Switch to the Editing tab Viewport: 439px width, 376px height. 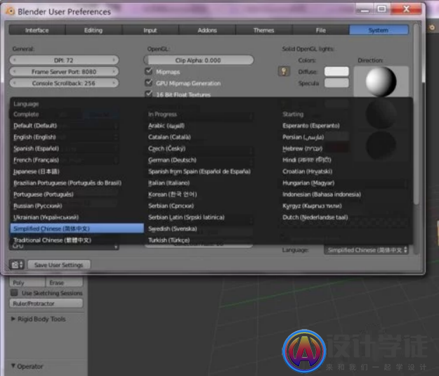tap(93, 30)
